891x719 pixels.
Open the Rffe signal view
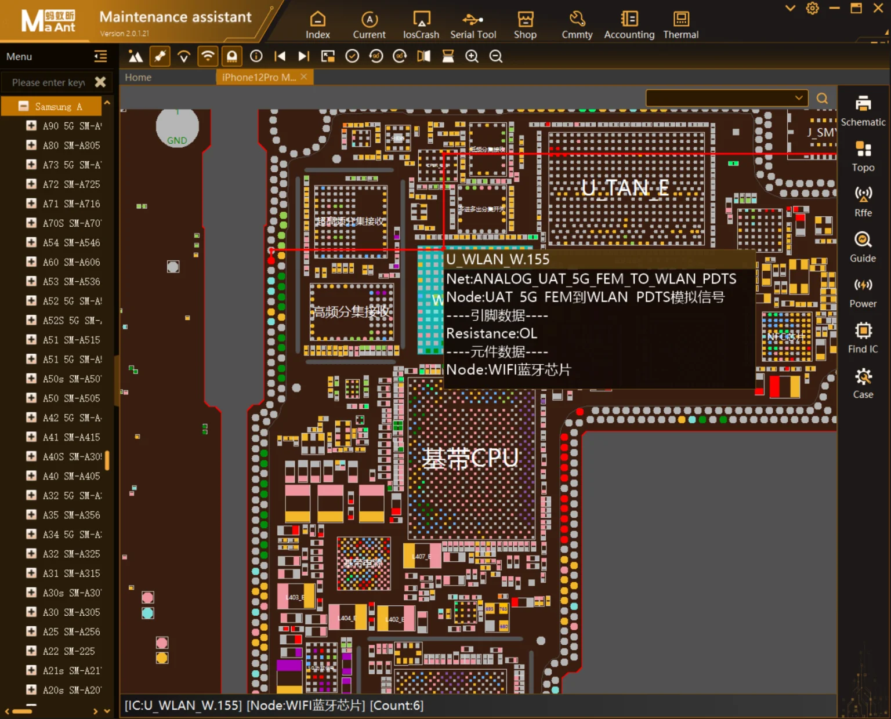[863, 201]
